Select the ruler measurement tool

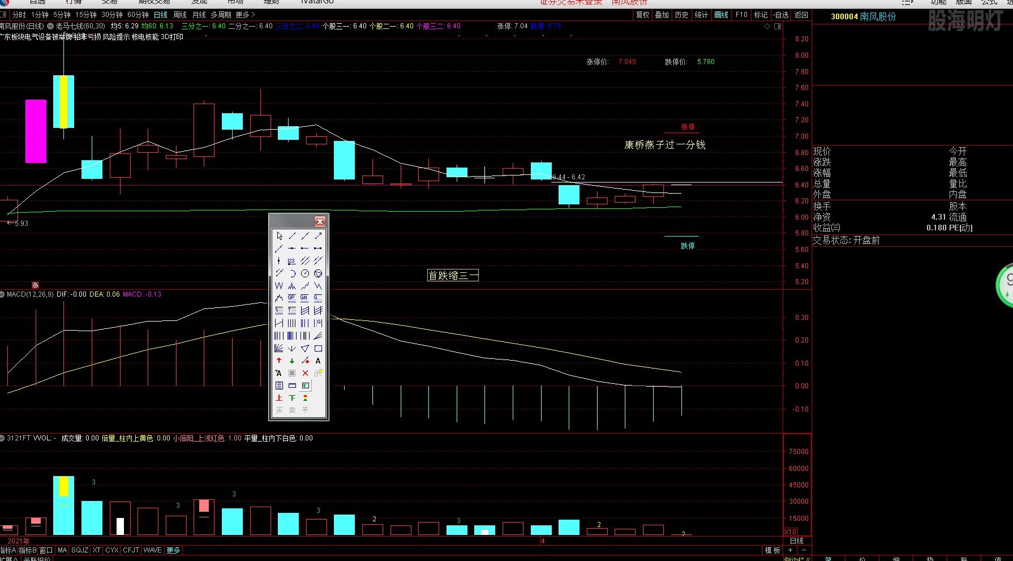tap(292, 386)
